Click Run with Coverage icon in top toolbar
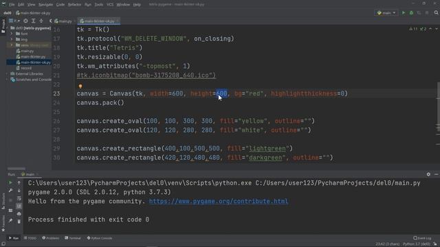The height and width of the screenshot is (247, 440). [419, 13]
